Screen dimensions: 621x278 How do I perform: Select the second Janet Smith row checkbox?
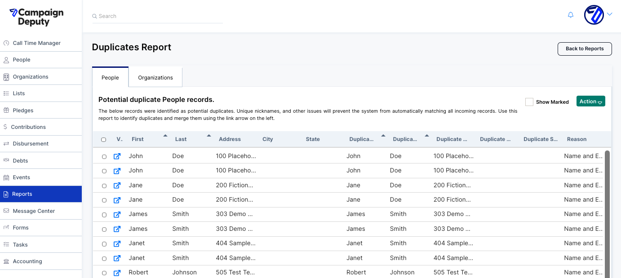pos(104,259)
